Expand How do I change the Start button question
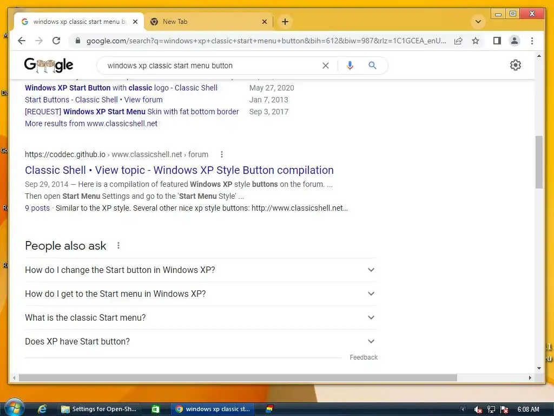 point(201,270)
